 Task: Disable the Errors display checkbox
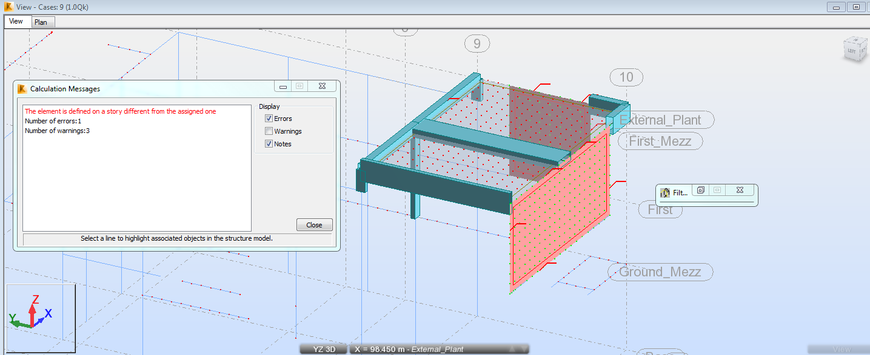(x=268, y=118)
